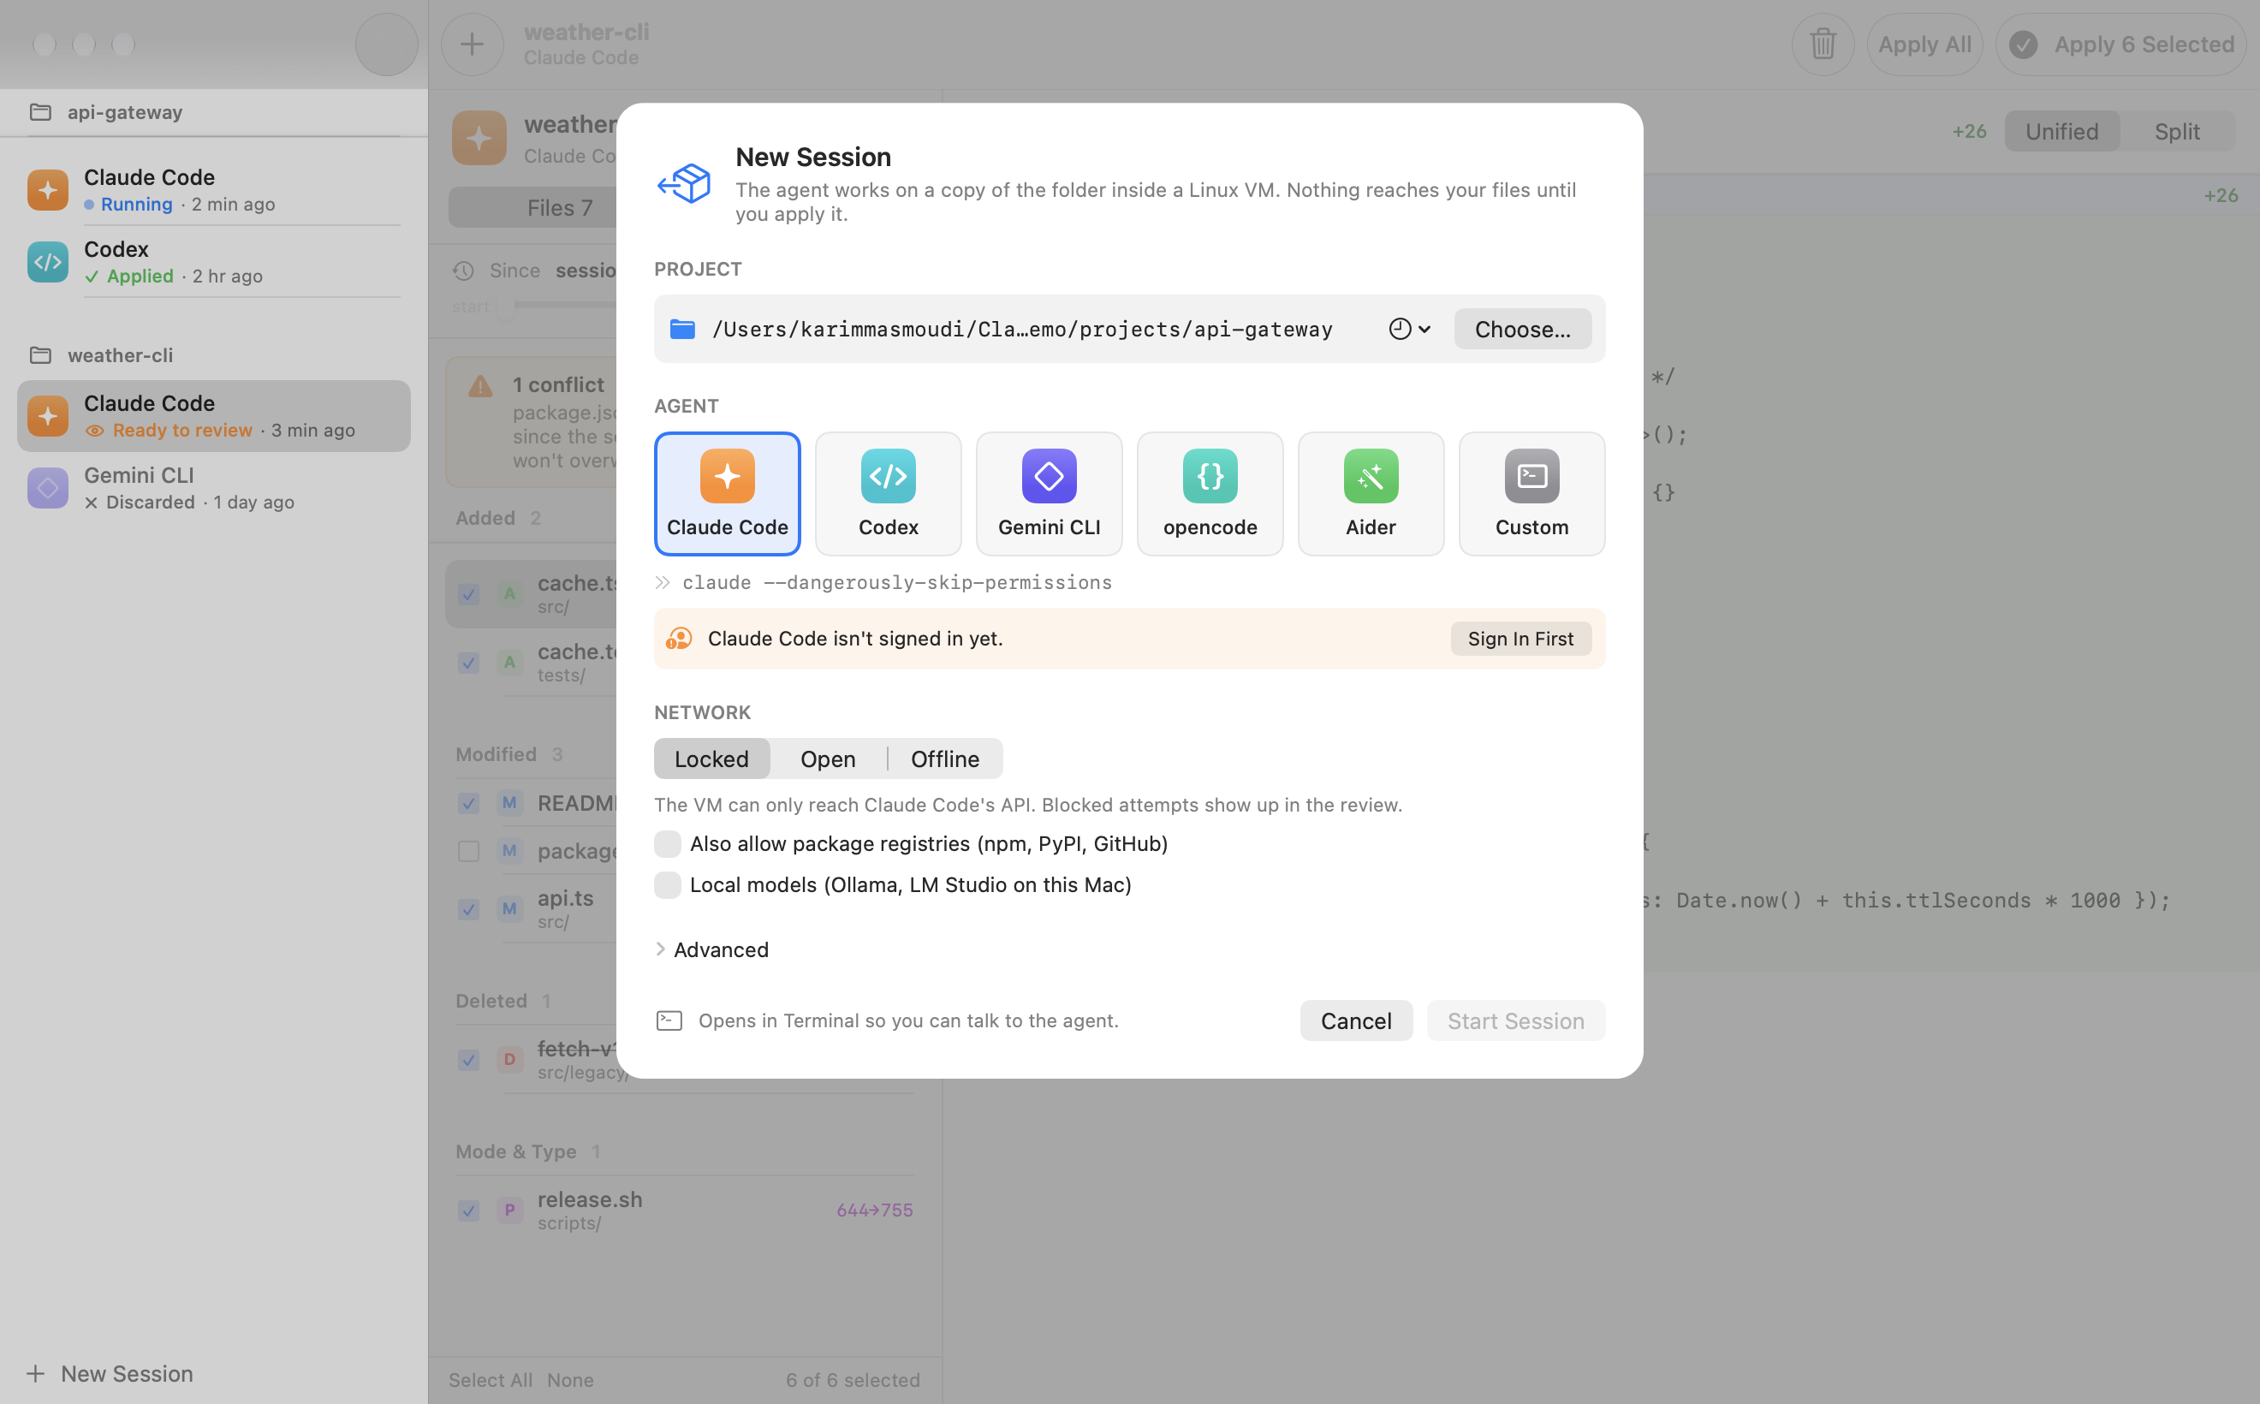The image size is (2260, 1404).
Task: Click the conflict warning triangle icon
Action: 480,386
